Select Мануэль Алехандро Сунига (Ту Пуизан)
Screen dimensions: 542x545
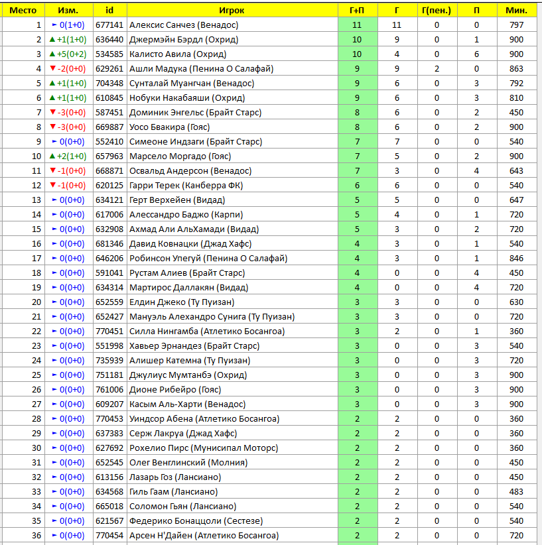tap(232, 317)
